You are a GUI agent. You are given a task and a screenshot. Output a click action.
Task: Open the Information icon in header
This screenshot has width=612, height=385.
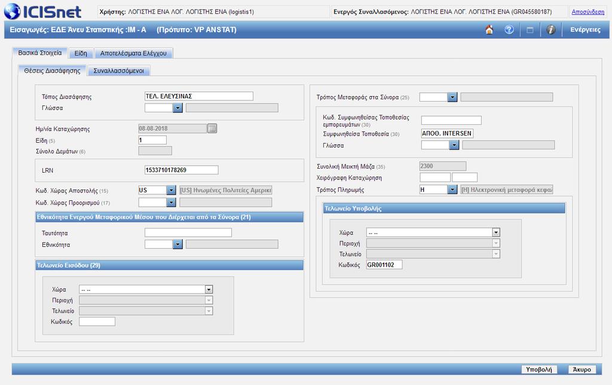pos(550,30)
